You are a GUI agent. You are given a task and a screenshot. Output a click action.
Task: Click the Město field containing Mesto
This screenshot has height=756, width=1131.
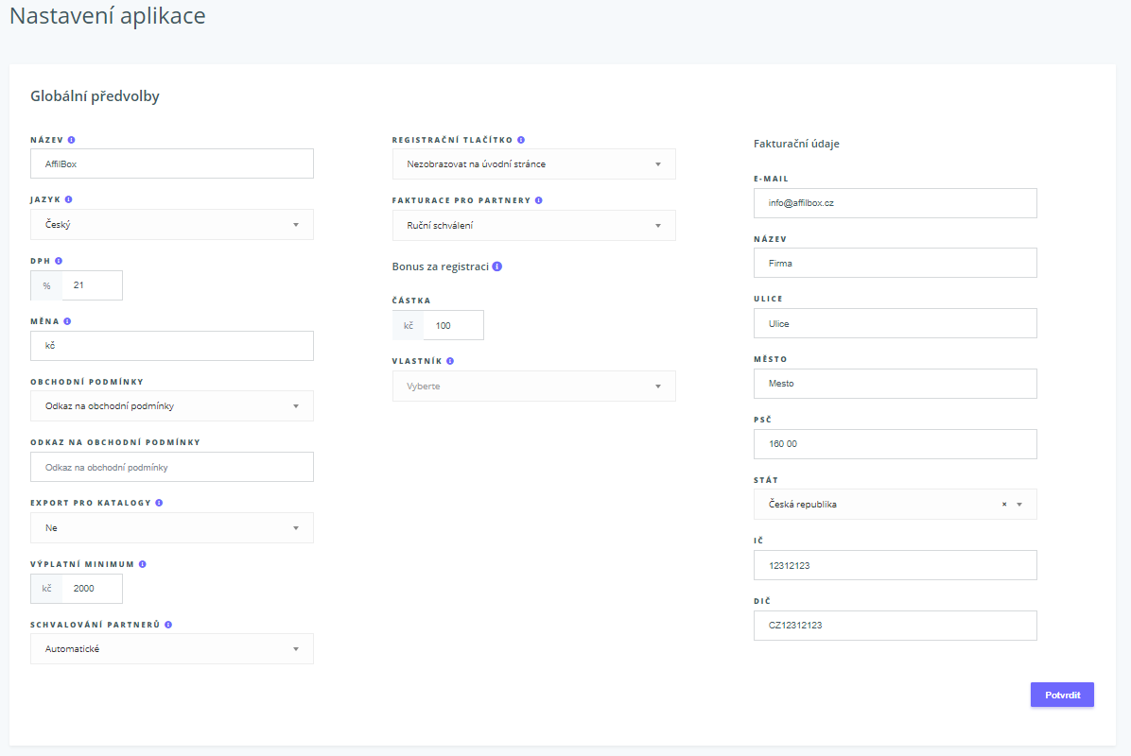click(x=896, y=384)
